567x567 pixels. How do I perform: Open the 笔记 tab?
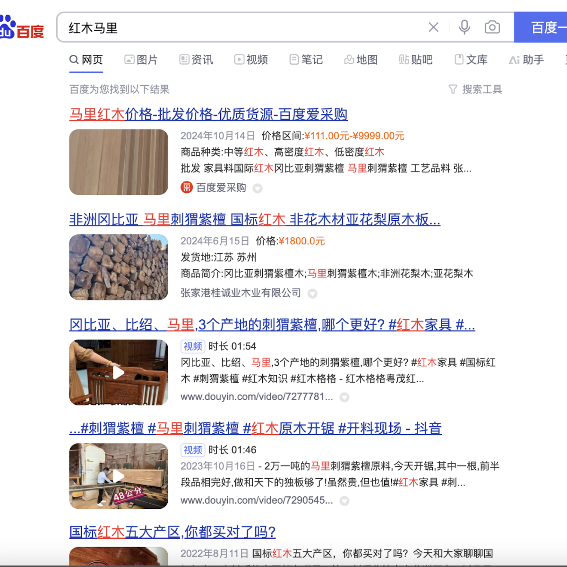click(306, 60)
